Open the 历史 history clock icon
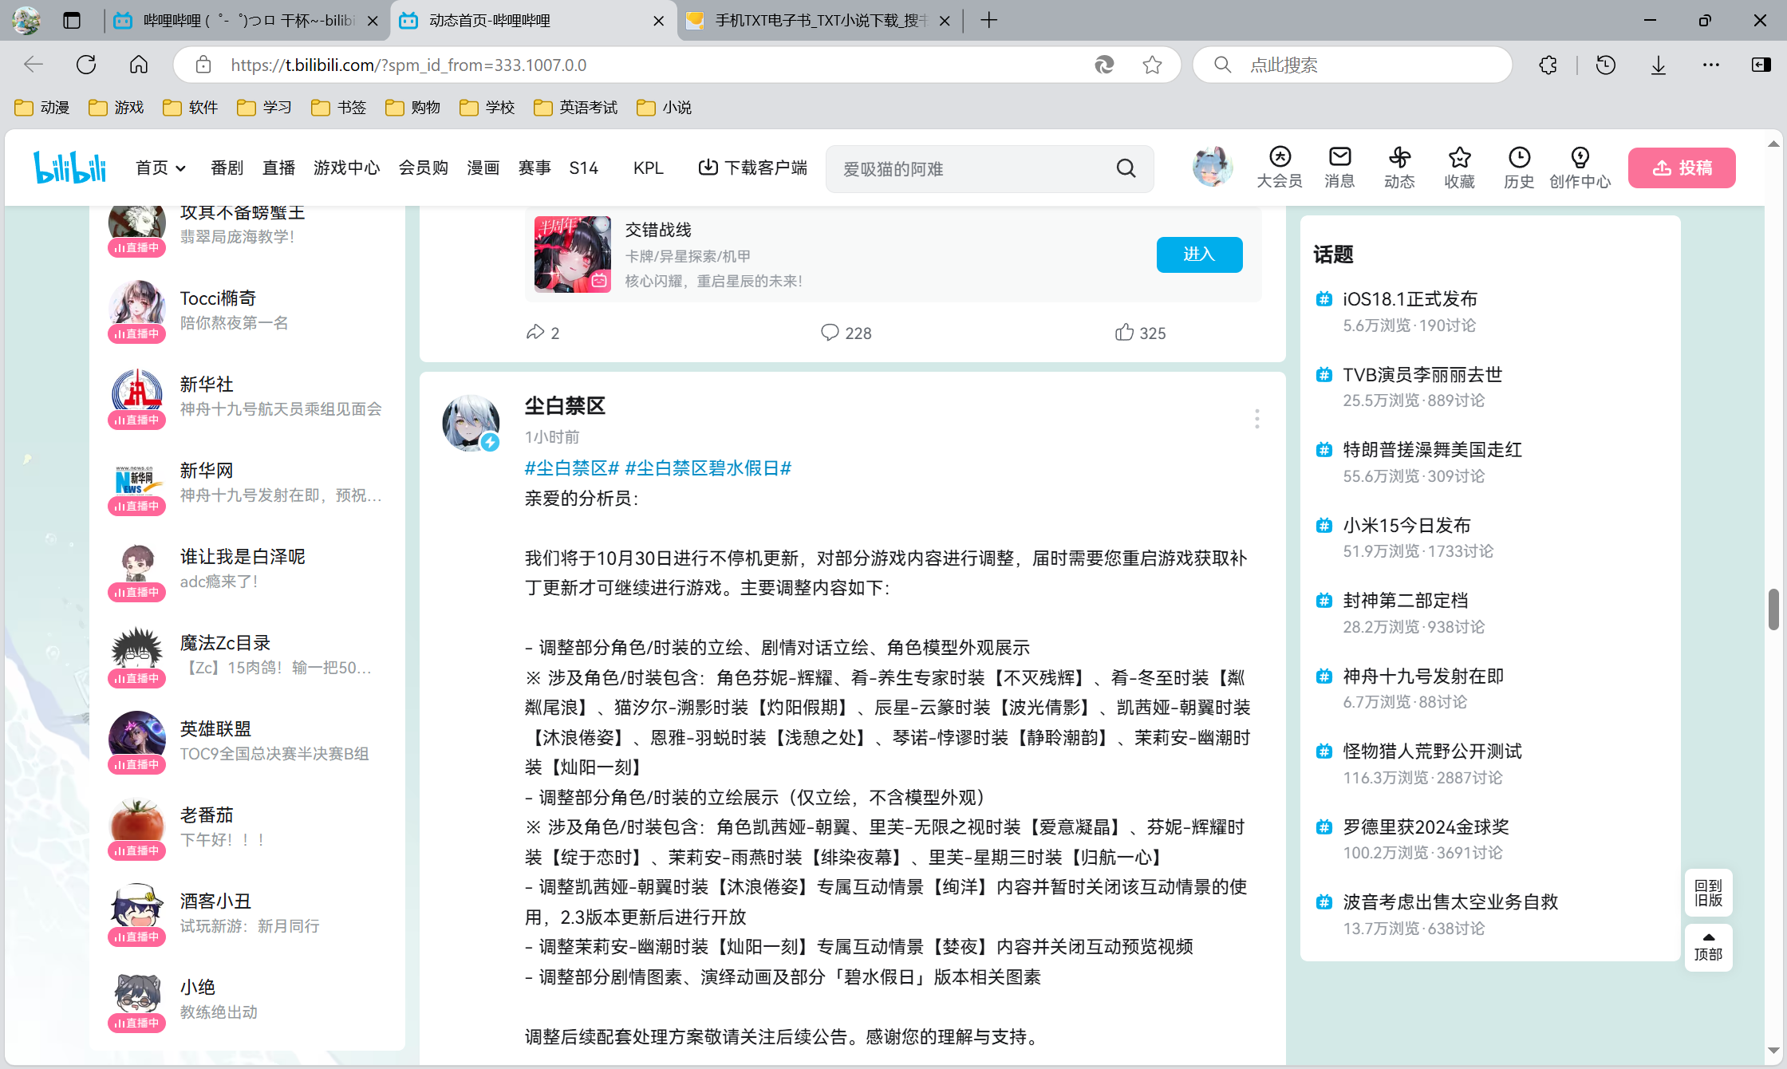Screen dimensions: 1787x1069 [x=1519, y=168]
